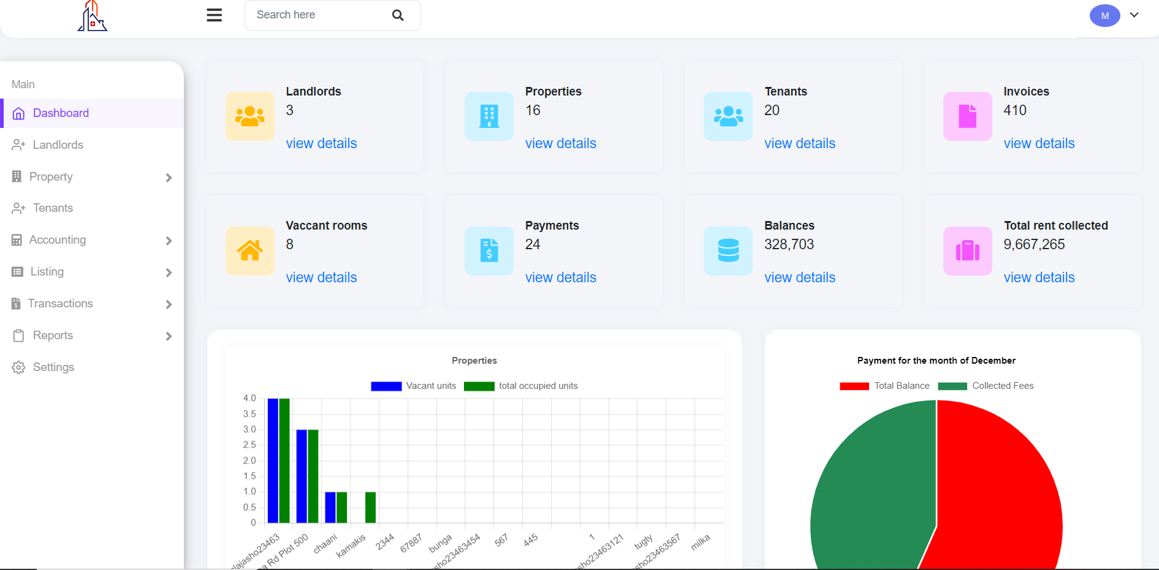
Task: Expand the Accounting submenu chevron
Action: (x=169, y=241)
